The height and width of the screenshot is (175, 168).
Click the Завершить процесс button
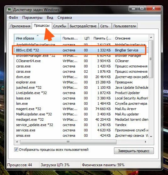(134, 151)
